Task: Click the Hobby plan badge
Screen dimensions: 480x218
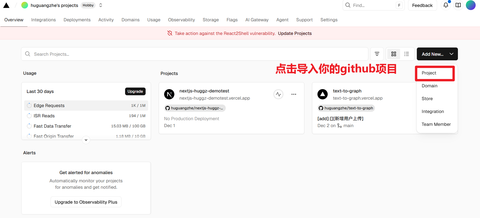Action: pyautogui.click(x=88, y=5)
